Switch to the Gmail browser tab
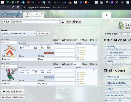This screenshot has width=131, height=102. pos(39,2)
